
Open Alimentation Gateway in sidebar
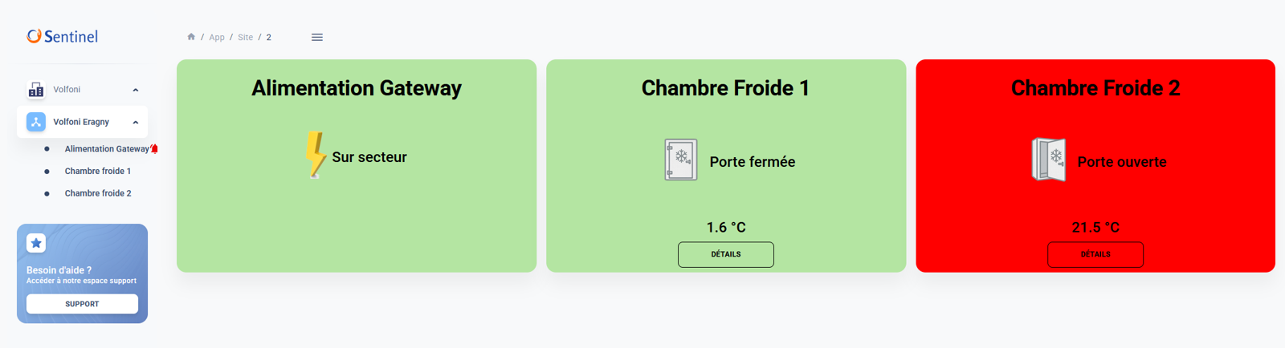(x=106, y=149)
